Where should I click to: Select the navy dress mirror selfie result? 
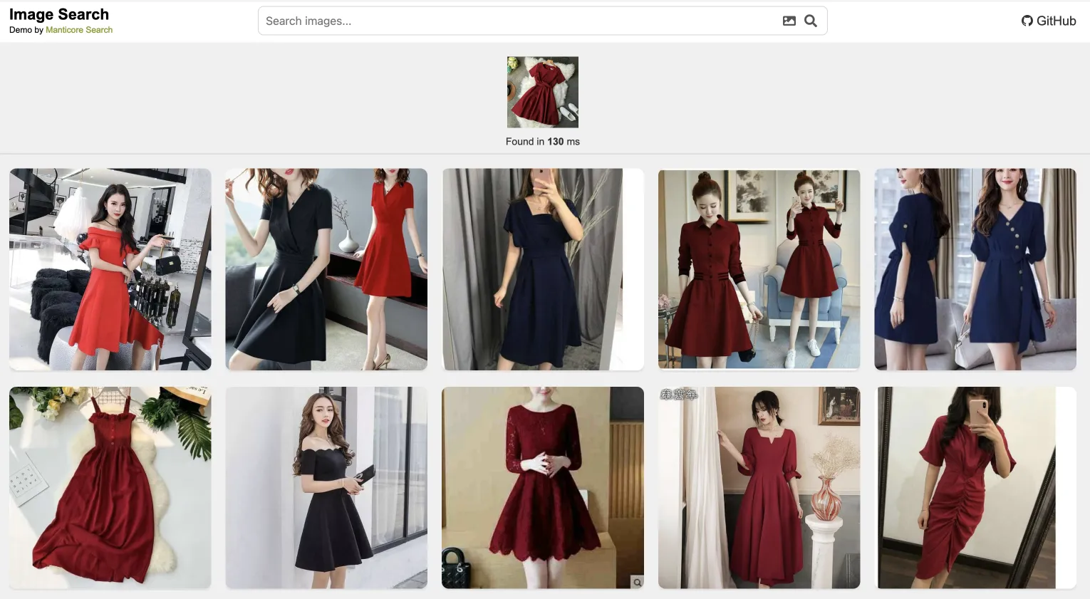(542, 269)
